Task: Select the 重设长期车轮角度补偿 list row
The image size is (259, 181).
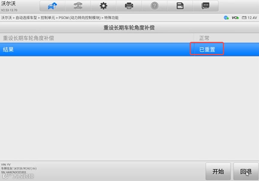Action: click(x=129, y=38)
